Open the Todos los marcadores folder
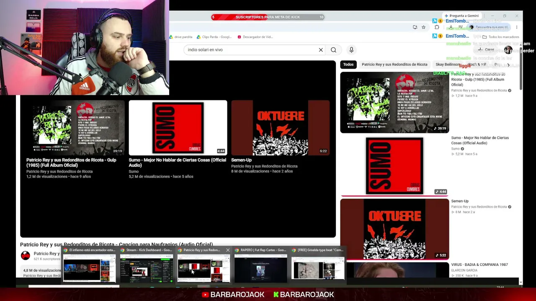536x301 pixels. pos(501,37)
